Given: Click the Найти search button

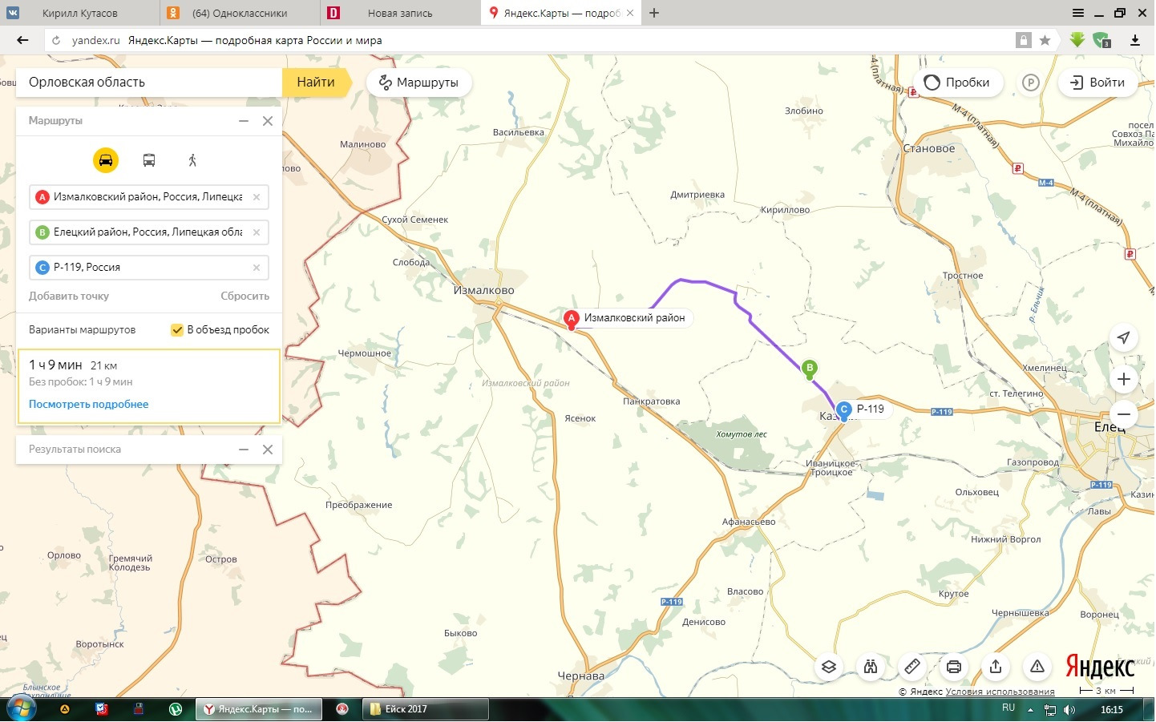Looking at the screenshot, I should point(316,83).
